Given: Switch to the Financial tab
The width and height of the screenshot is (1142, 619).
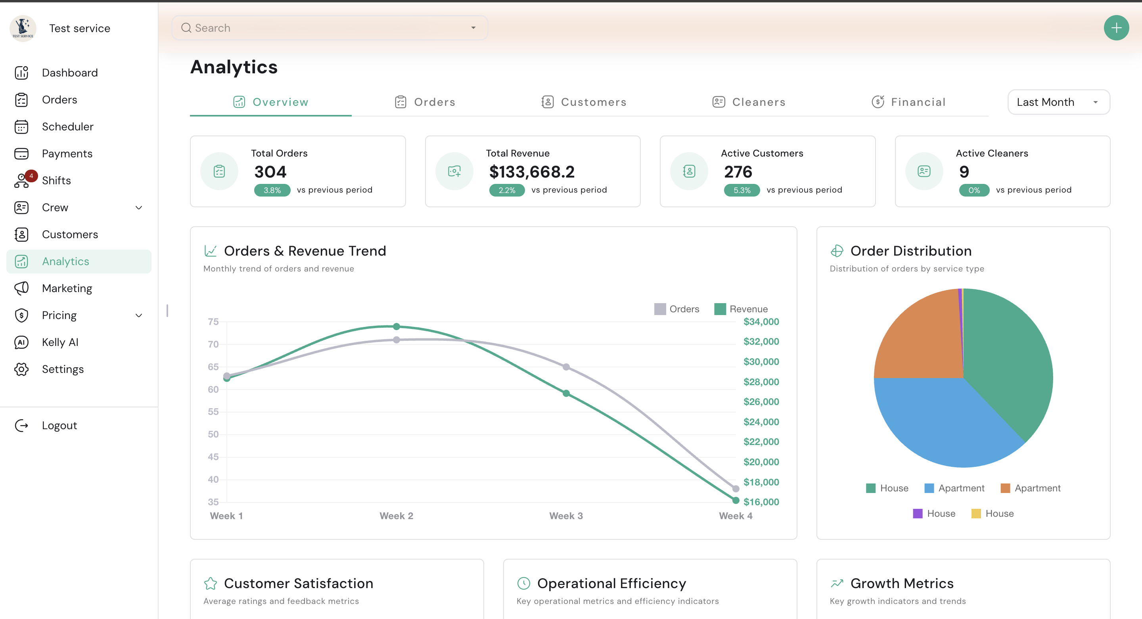Looking at the screenshot, I should click(908, 102).
